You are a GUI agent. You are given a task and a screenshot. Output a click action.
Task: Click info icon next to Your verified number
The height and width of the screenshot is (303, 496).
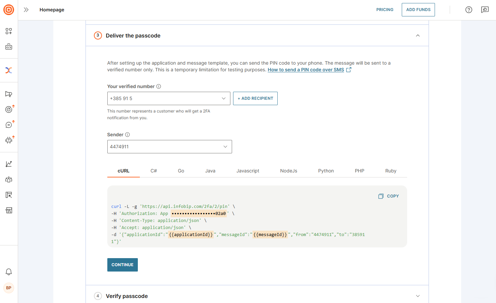point(159,86)
